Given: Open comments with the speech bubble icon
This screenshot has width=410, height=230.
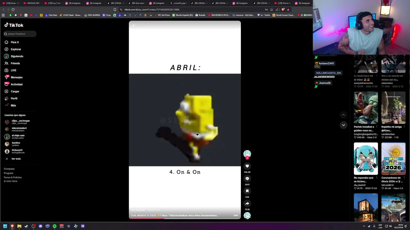Looking at the screenshot, I should pos(247,179).
